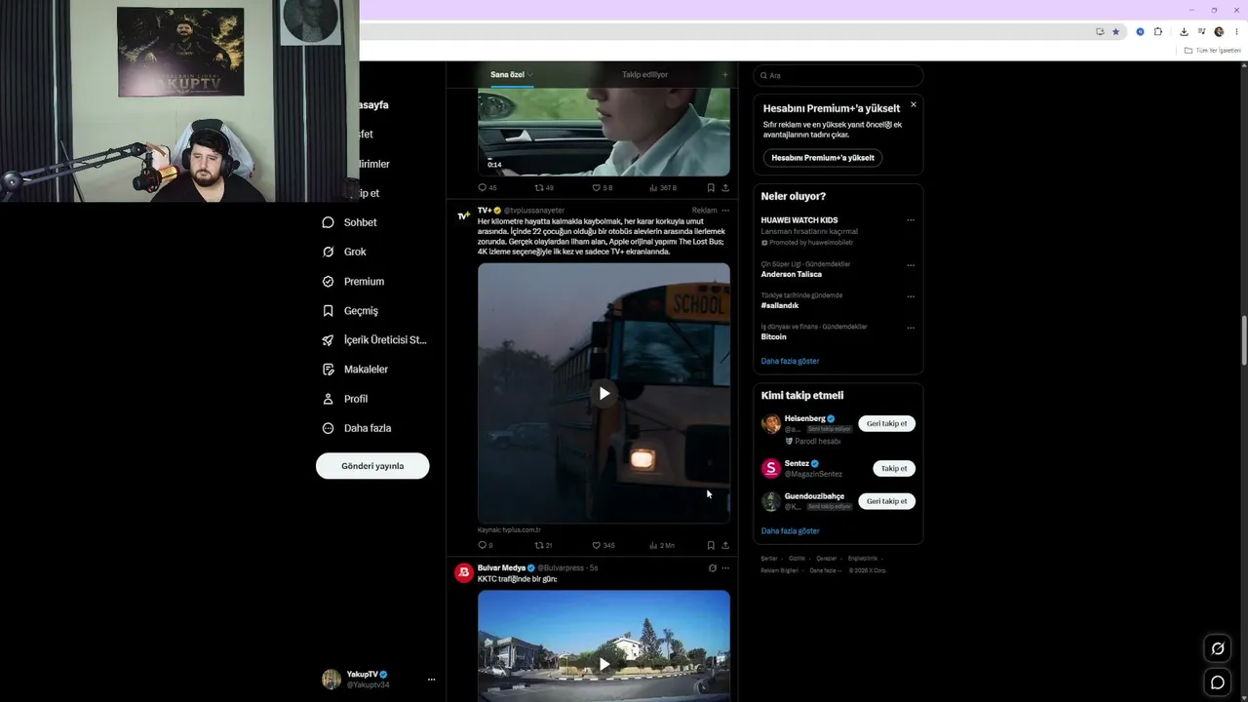This screenshot has height=702, width=1248.
Task: Click the Gönderi yayınla button
Action: click(x=372, y=466)
